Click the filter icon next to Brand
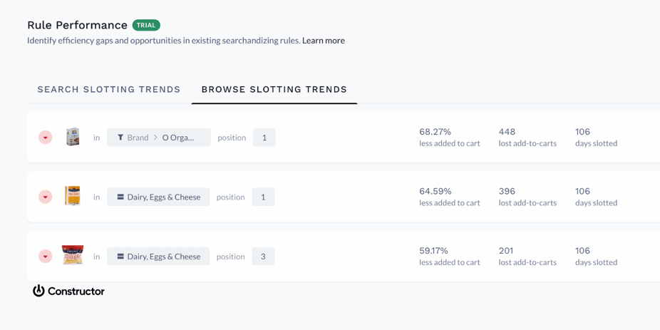The width and height of the screenshot is (660, 330). [120, 138]
